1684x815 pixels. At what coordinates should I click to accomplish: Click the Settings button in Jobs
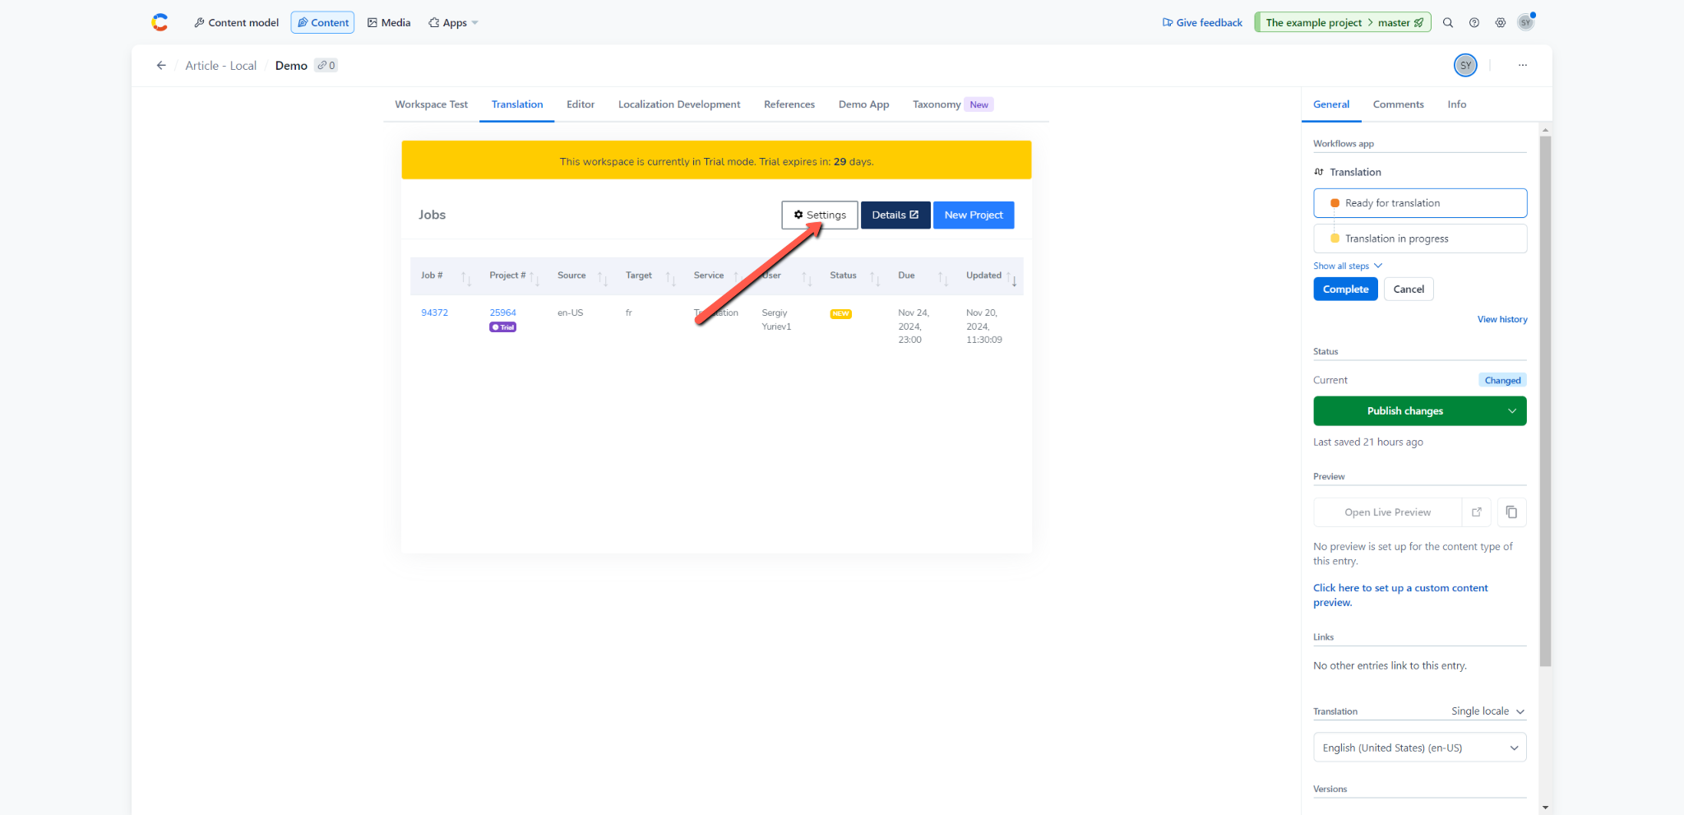820,215
